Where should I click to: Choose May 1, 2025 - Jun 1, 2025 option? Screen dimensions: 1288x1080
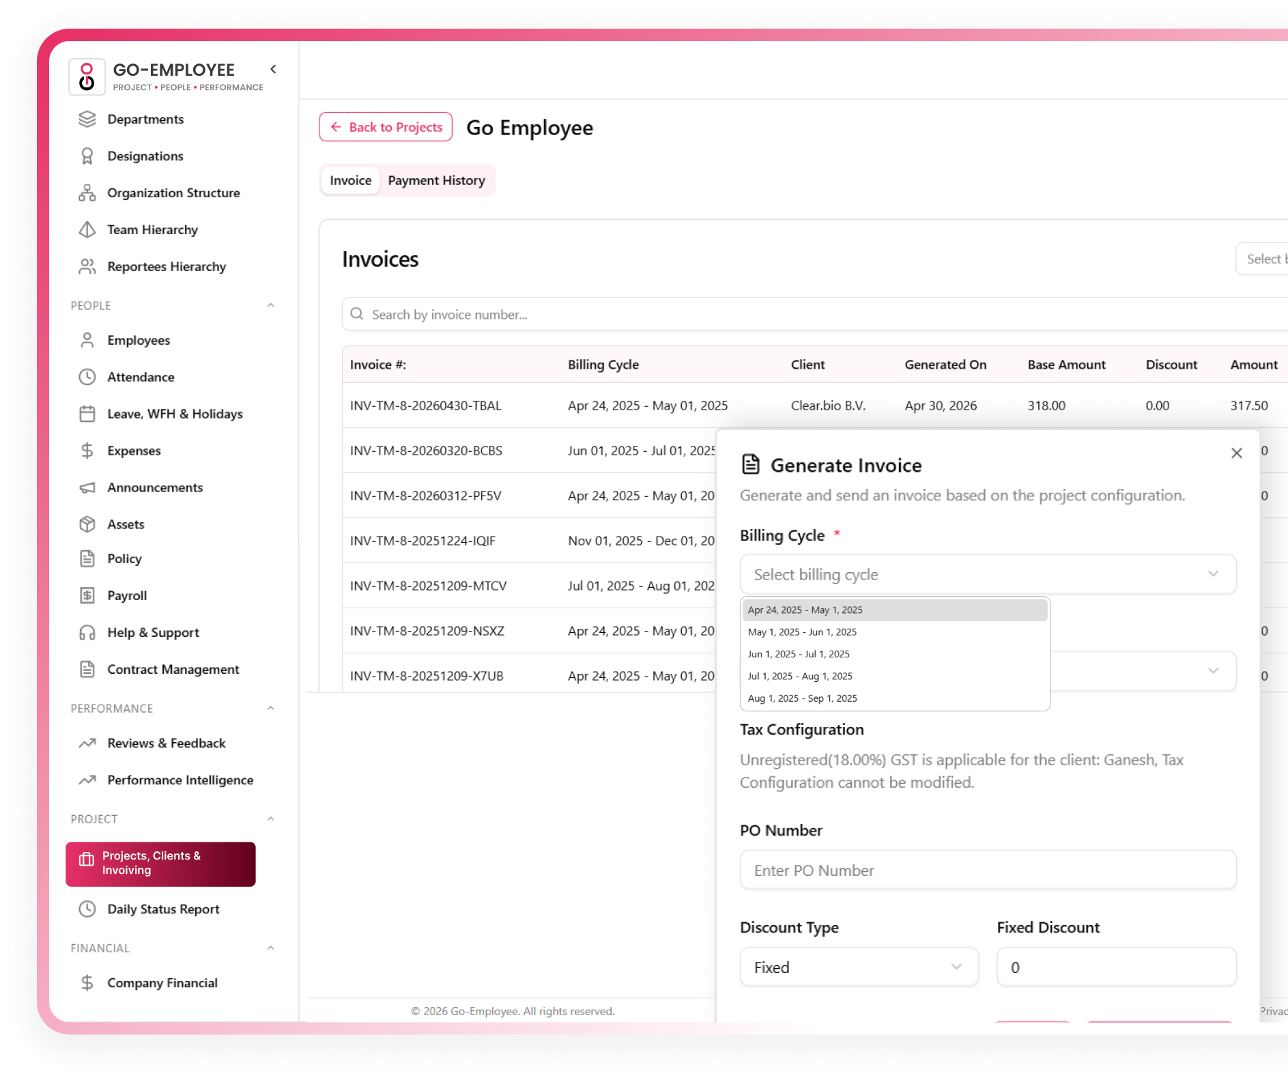pyautogui.click(x=894, y=632)
